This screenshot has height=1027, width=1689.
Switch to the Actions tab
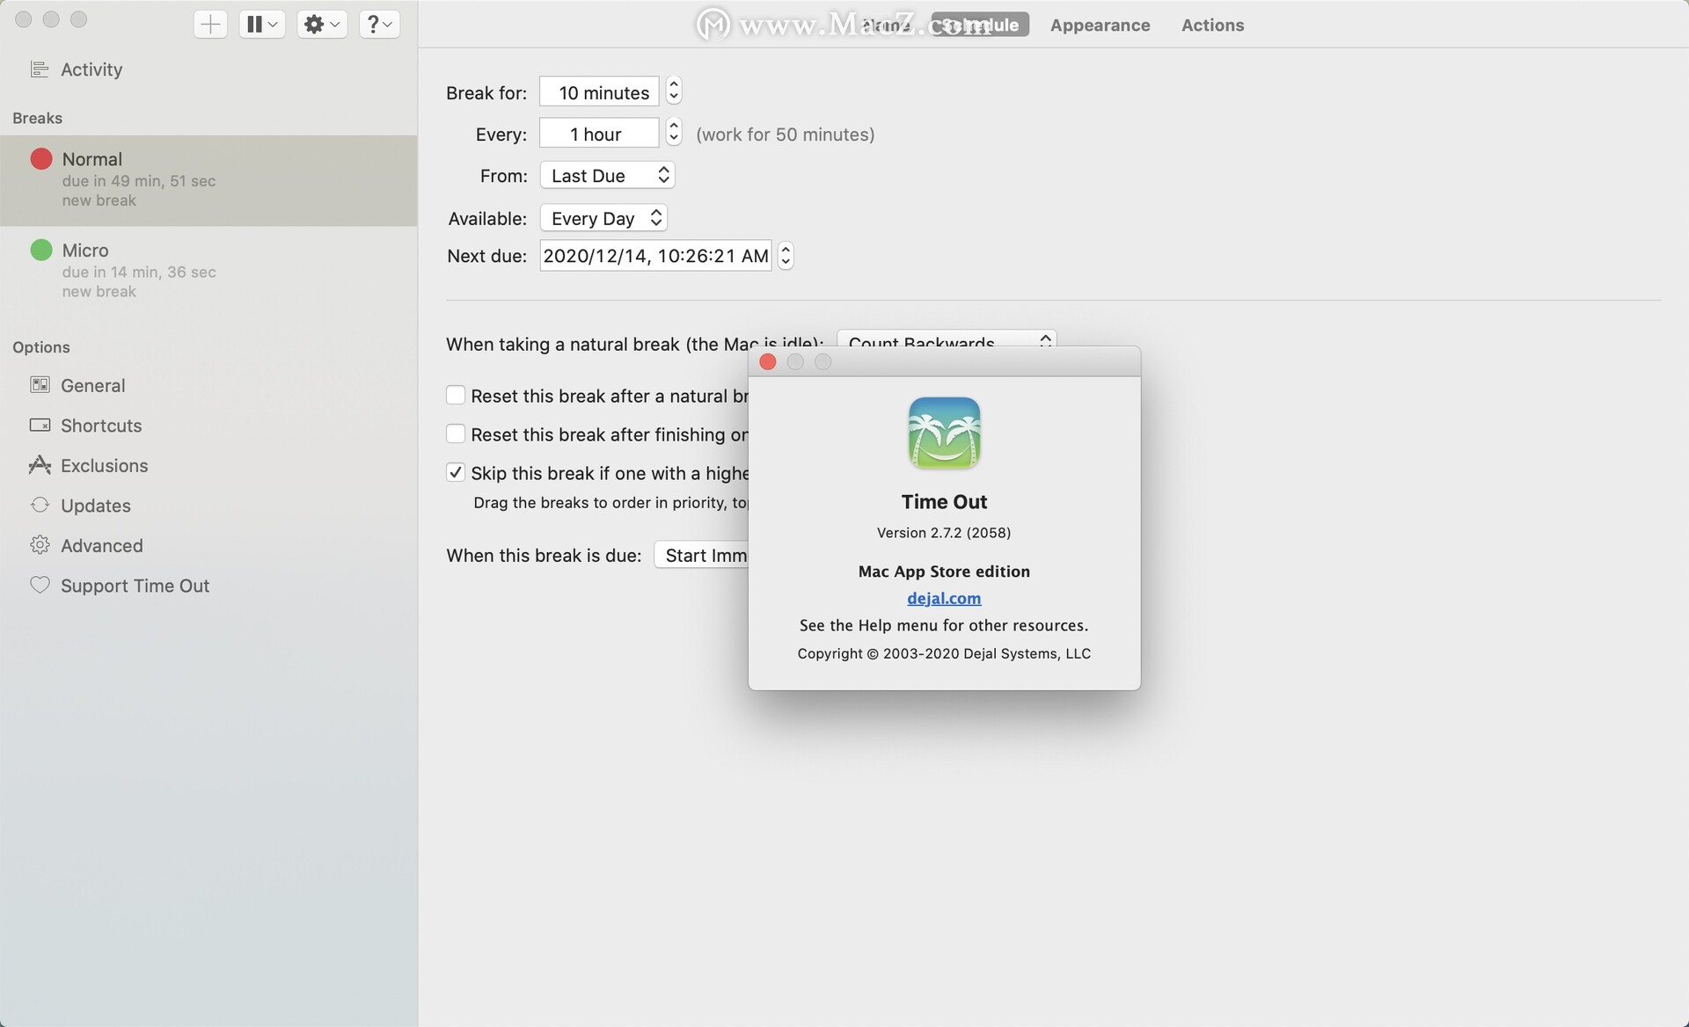tap(1212, 25)
